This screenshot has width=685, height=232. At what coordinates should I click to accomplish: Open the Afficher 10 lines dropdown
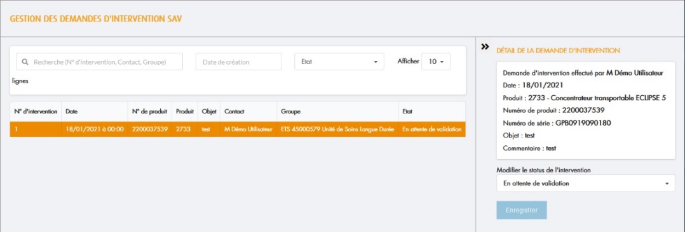point(435,62)
